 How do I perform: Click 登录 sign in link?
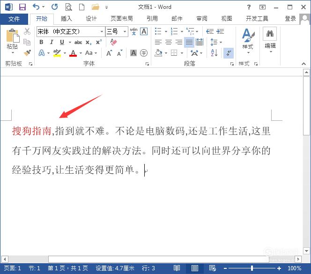pos(290,19)
